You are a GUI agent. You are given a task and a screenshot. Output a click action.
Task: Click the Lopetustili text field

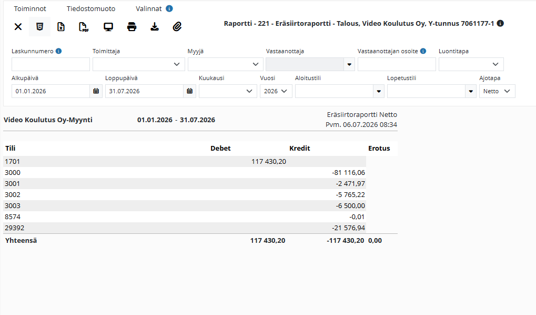pyautogui.click(x=426, y=91)
